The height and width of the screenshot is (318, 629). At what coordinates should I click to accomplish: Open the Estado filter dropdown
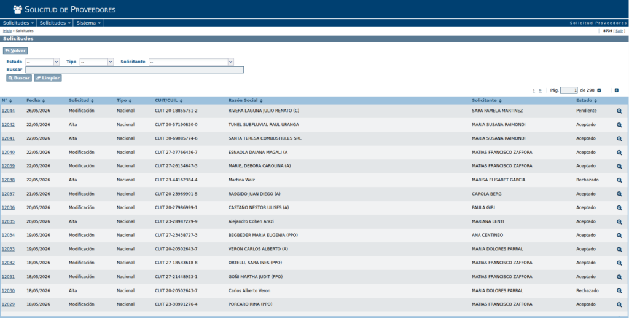pyautogui.click(x=42, y=62)
